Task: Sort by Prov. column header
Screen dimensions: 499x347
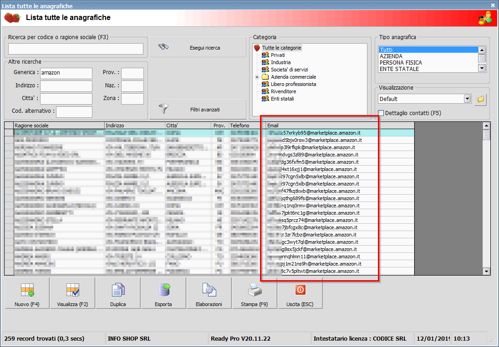Action: coord(220,126)
